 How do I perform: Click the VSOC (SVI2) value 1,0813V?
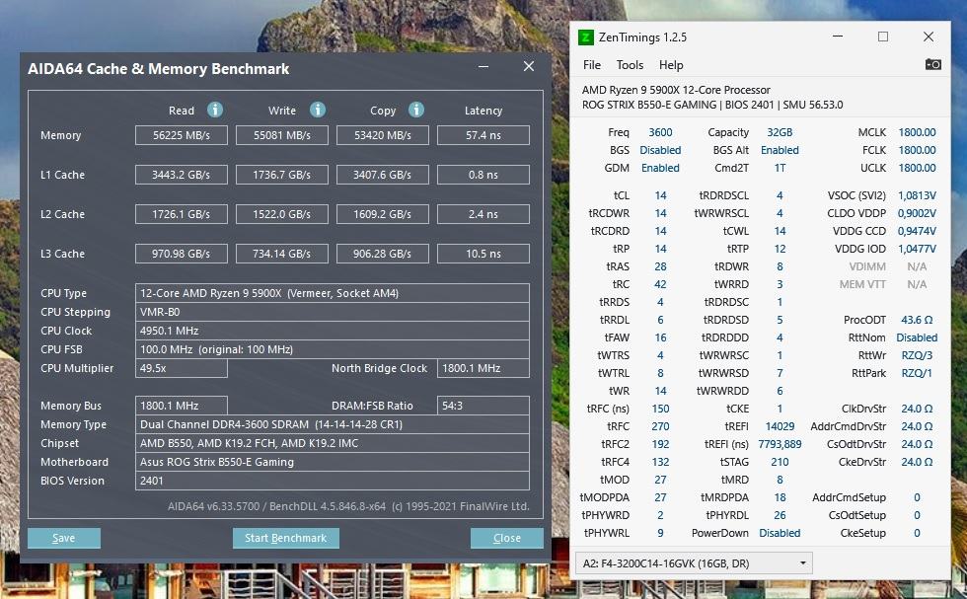tap(917, 195)
